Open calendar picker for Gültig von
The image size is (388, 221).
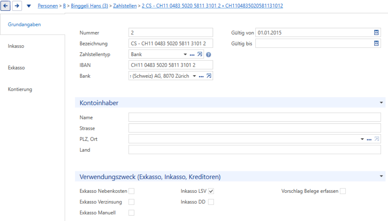click(x=376, y=32)
